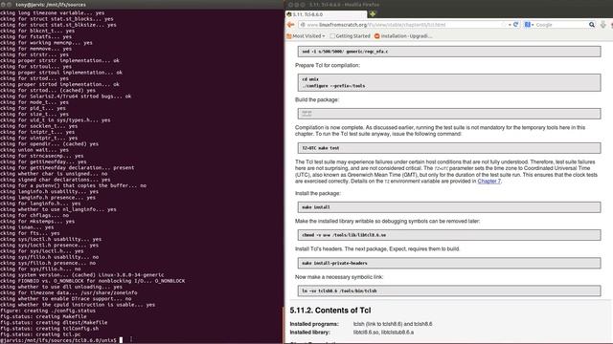The height and width of the screenshot is (344, 613).
Task: Click the Most Visited folder icon
Action: tap(289, 36)
